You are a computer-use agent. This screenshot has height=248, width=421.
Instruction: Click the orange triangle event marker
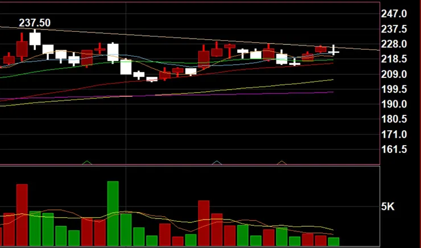point(282,162)
